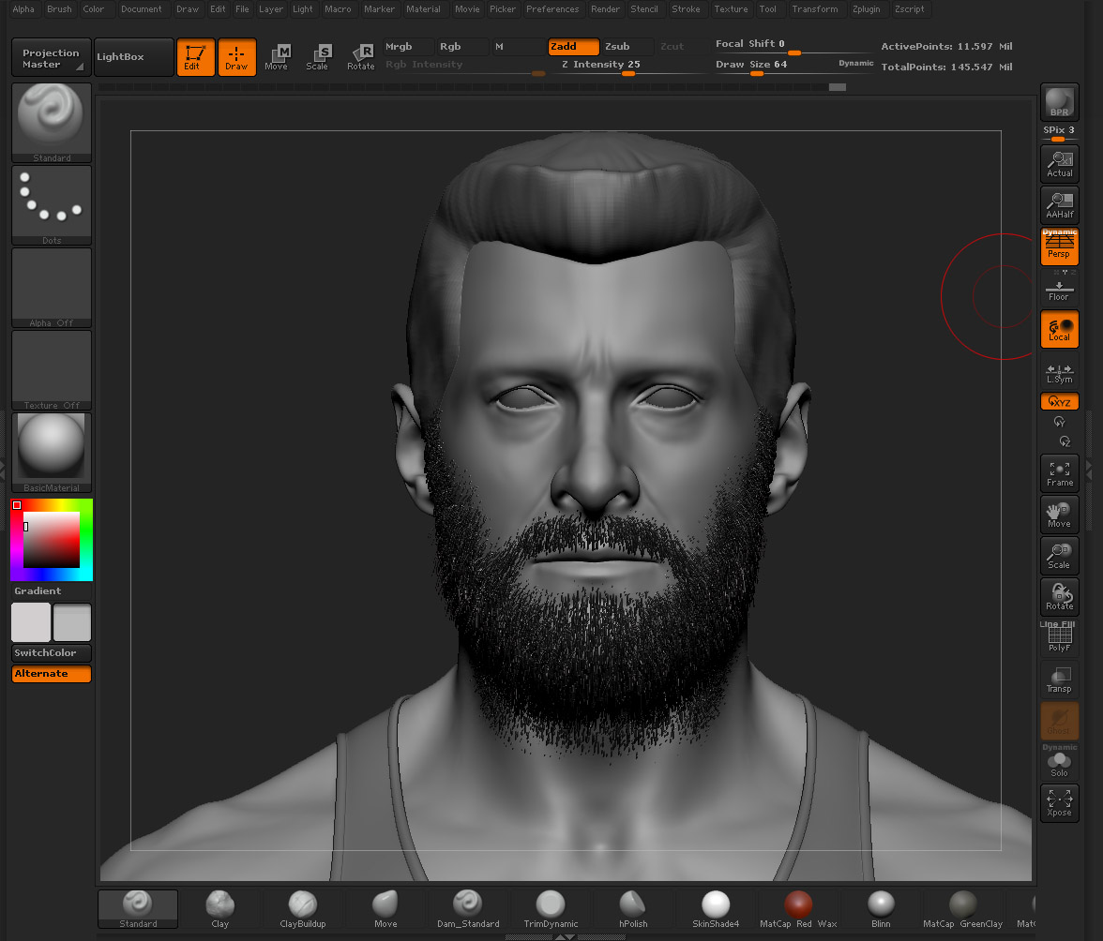Pick the TrimDynamic brush

pos(551,909)
